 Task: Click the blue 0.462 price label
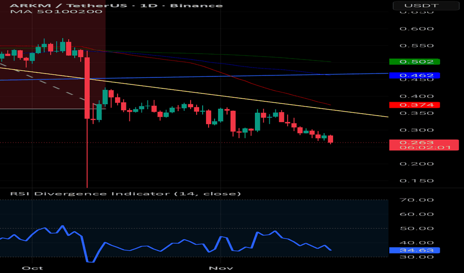point(415,75)
